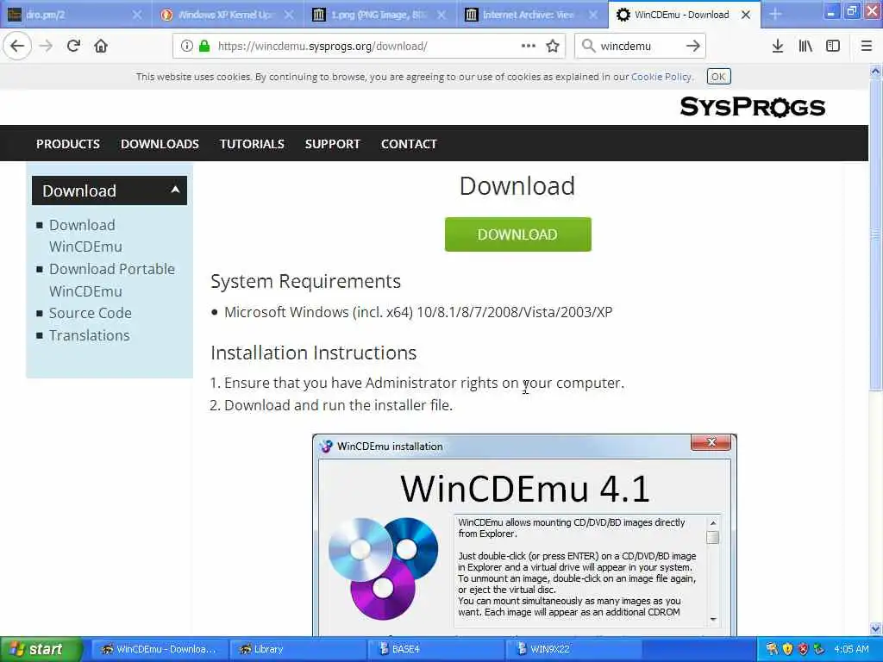Open the page actions three-dots menu
This screenshot has height=662, width=883.
(x=529, y=47)
